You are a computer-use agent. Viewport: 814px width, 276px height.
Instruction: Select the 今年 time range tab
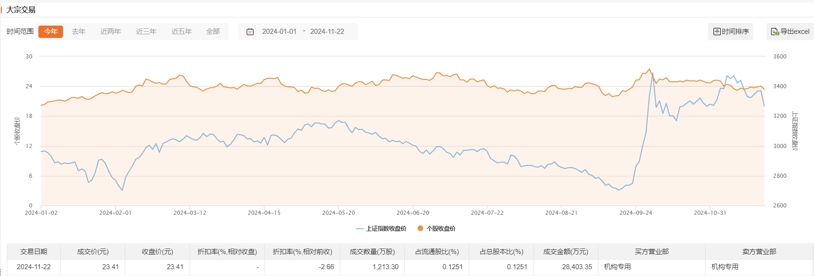coord(51,32)
